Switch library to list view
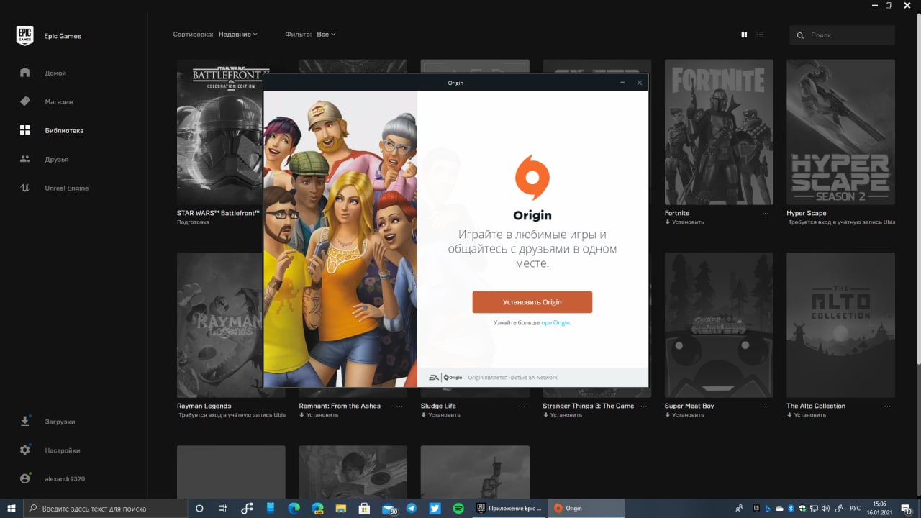This screenshot has width=921, height=518. [760, 35]
